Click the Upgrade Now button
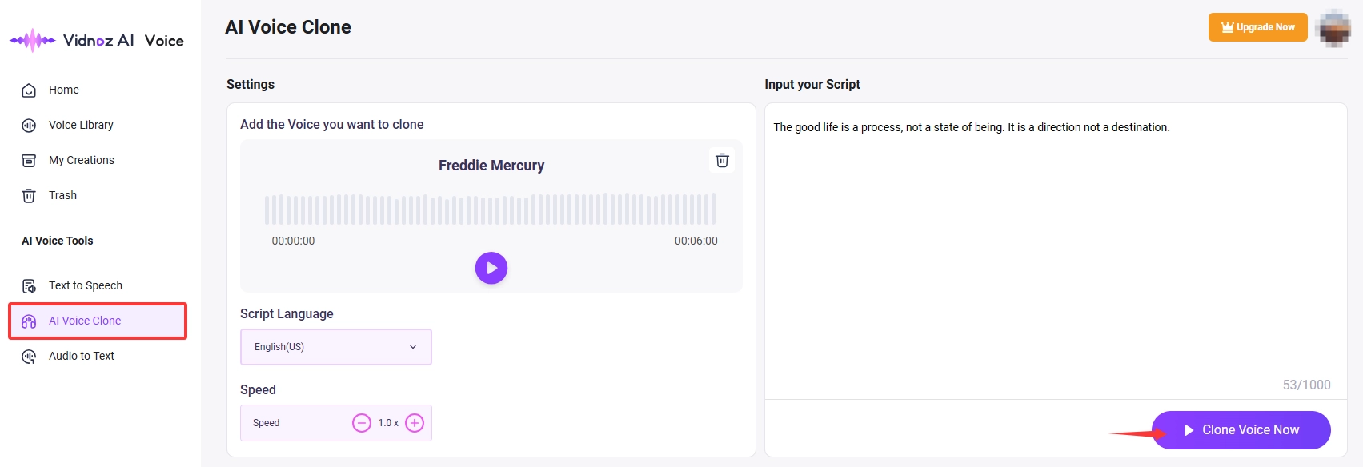This screenshot has height=467, width=1363. coord(1257,27)
